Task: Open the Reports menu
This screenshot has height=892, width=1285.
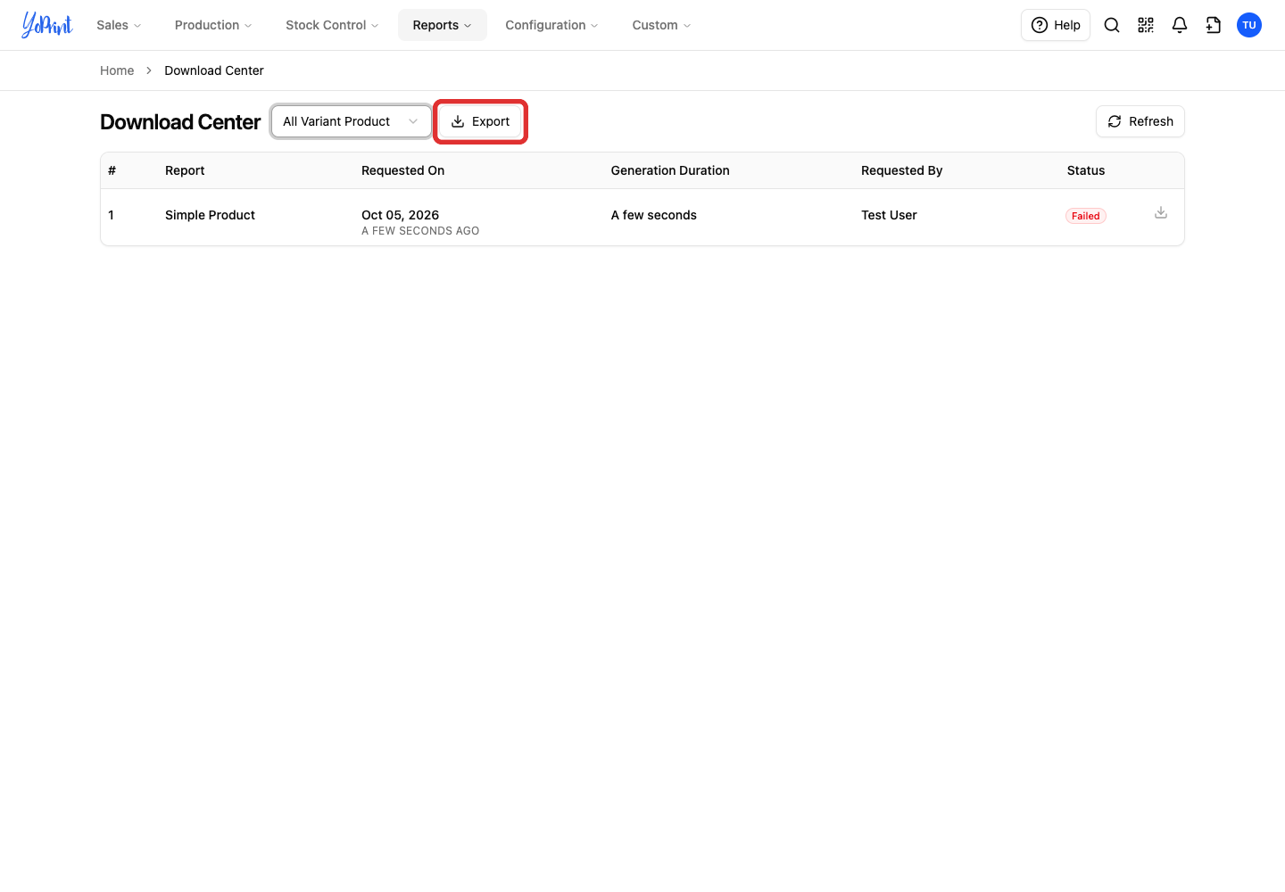Action: [443, 25]
